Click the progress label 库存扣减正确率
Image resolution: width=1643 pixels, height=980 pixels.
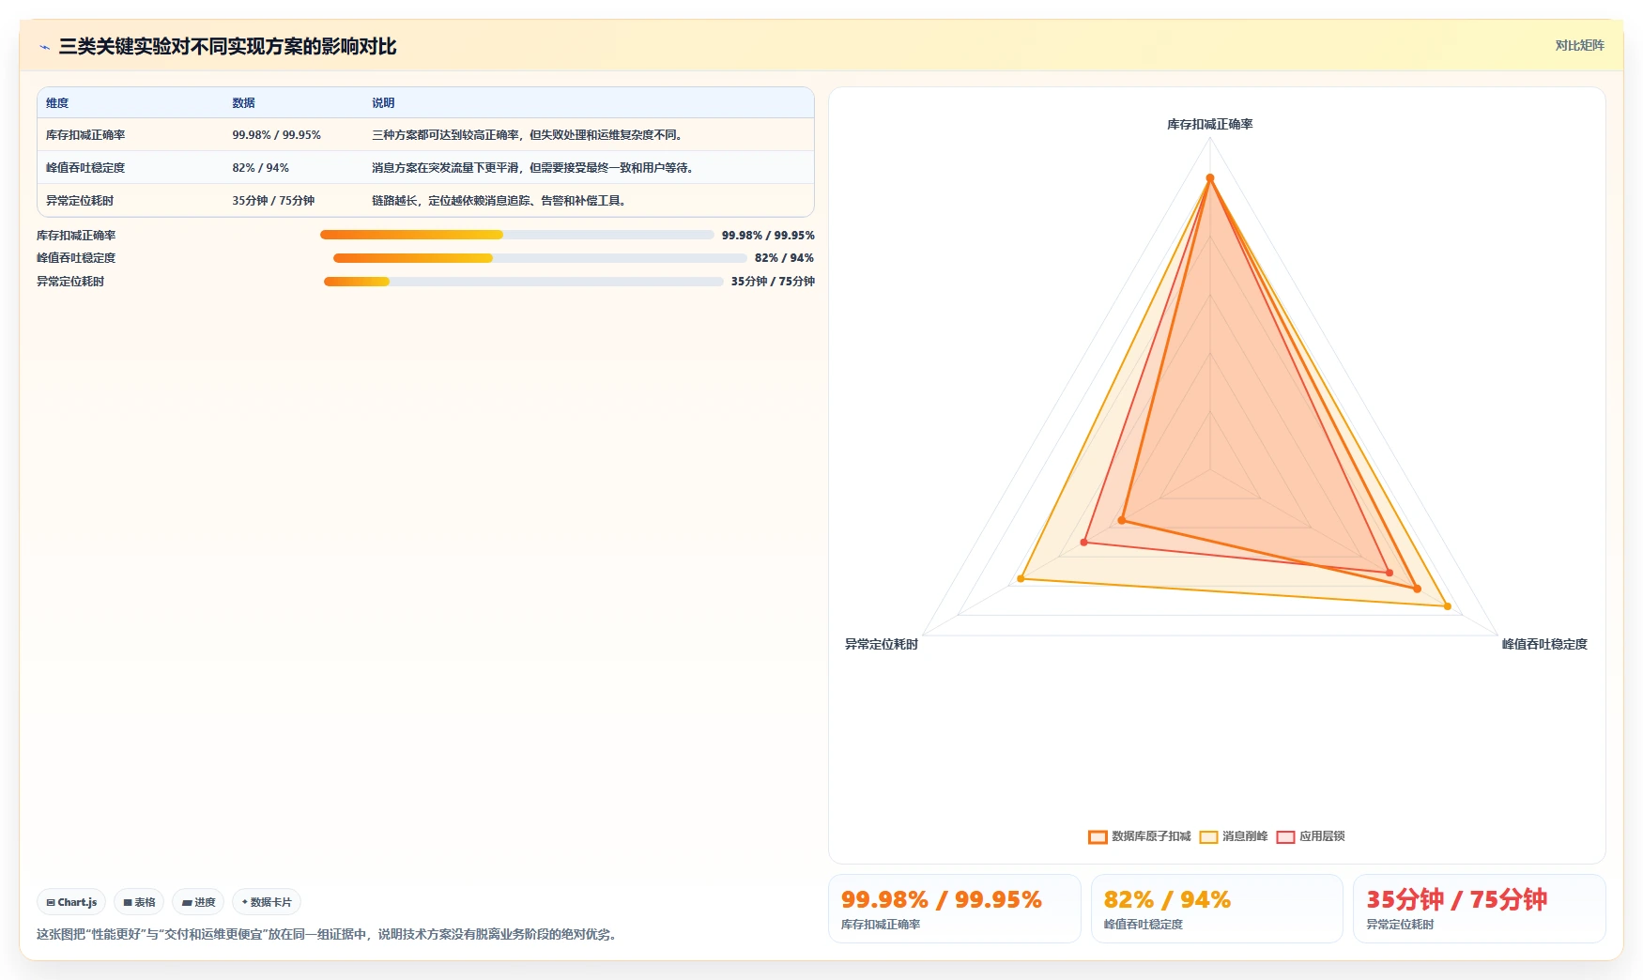pyautogui.click(x=76, y=236)
